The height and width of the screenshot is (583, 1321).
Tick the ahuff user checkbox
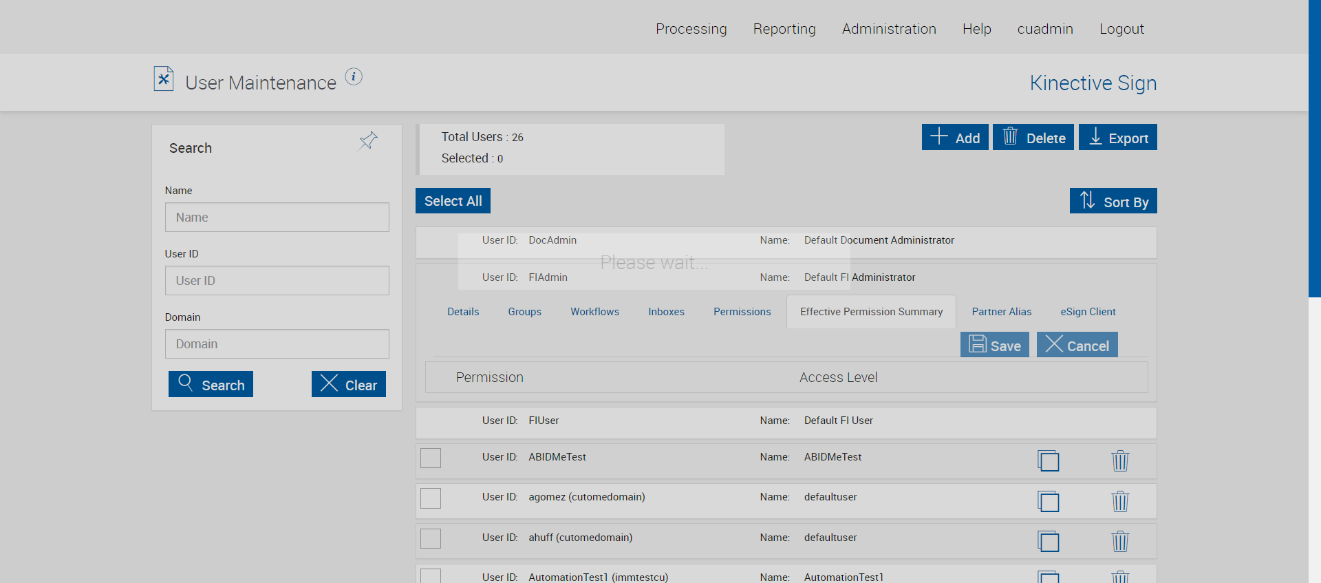pos(431,538)
